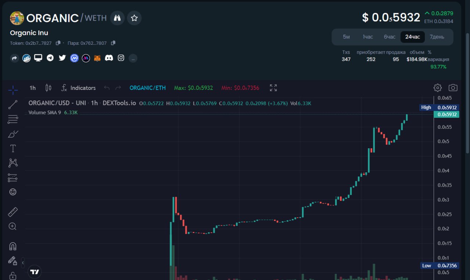Open the Indicators dialog
The height and width of the screenshot is (280, 470).
click(78, 88)
